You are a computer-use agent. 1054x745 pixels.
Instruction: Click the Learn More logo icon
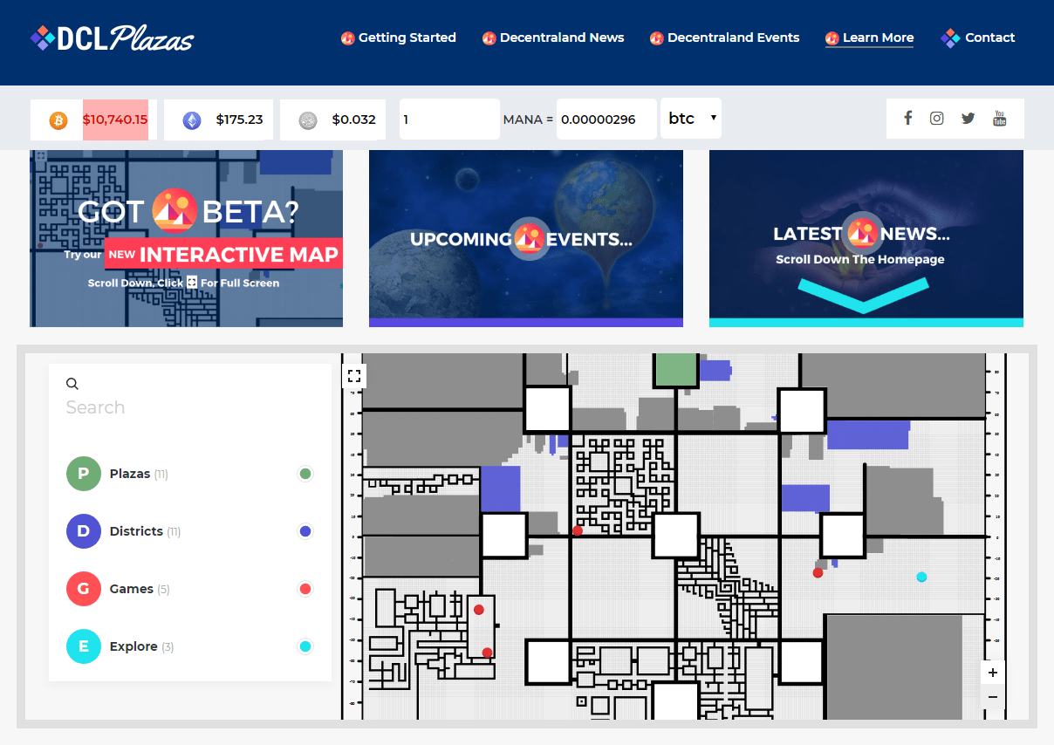point(832,38)
